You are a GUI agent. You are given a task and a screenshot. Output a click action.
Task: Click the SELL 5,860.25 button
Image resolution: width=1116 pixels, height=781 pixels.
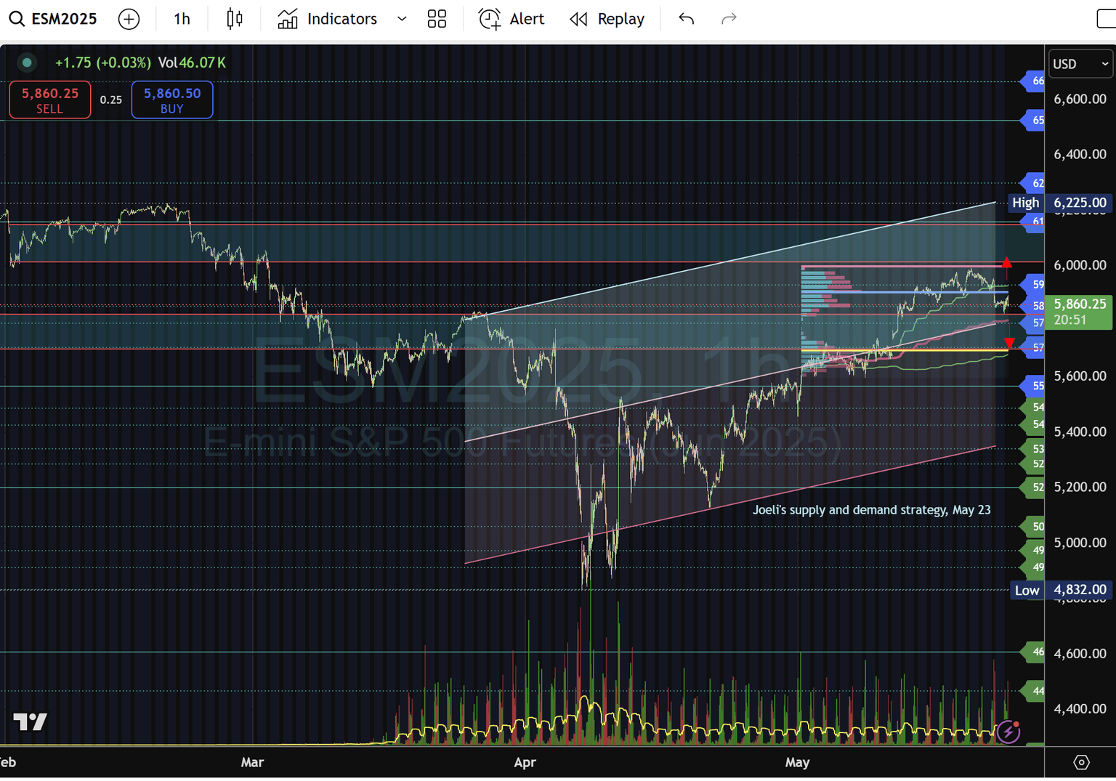pos(49,100)
